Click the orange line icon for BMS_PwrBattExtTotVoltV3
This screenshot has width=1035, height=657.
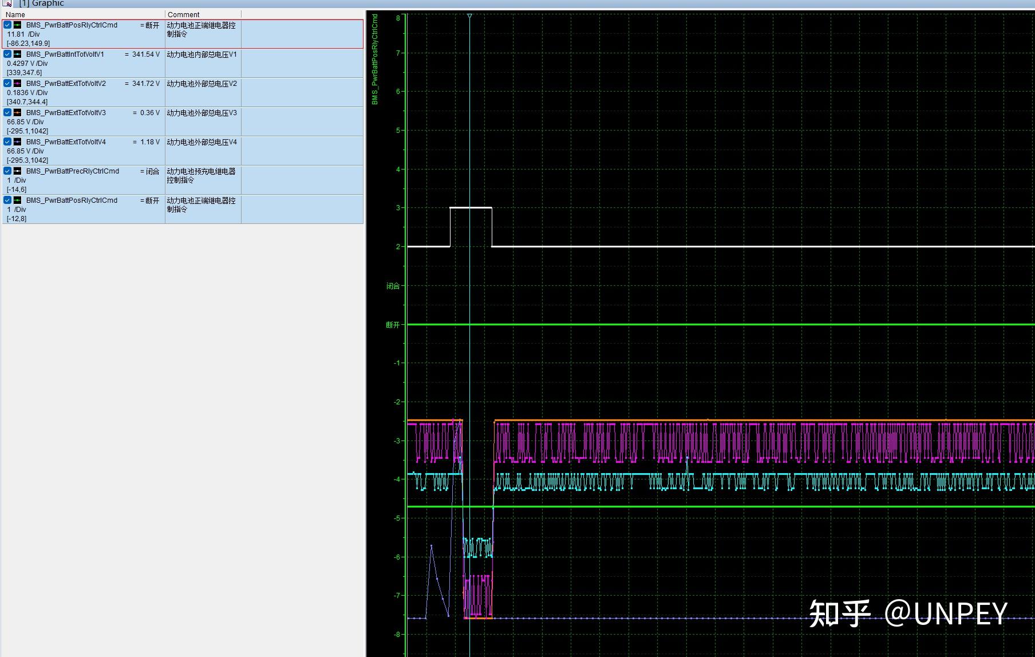pos(18,113)
